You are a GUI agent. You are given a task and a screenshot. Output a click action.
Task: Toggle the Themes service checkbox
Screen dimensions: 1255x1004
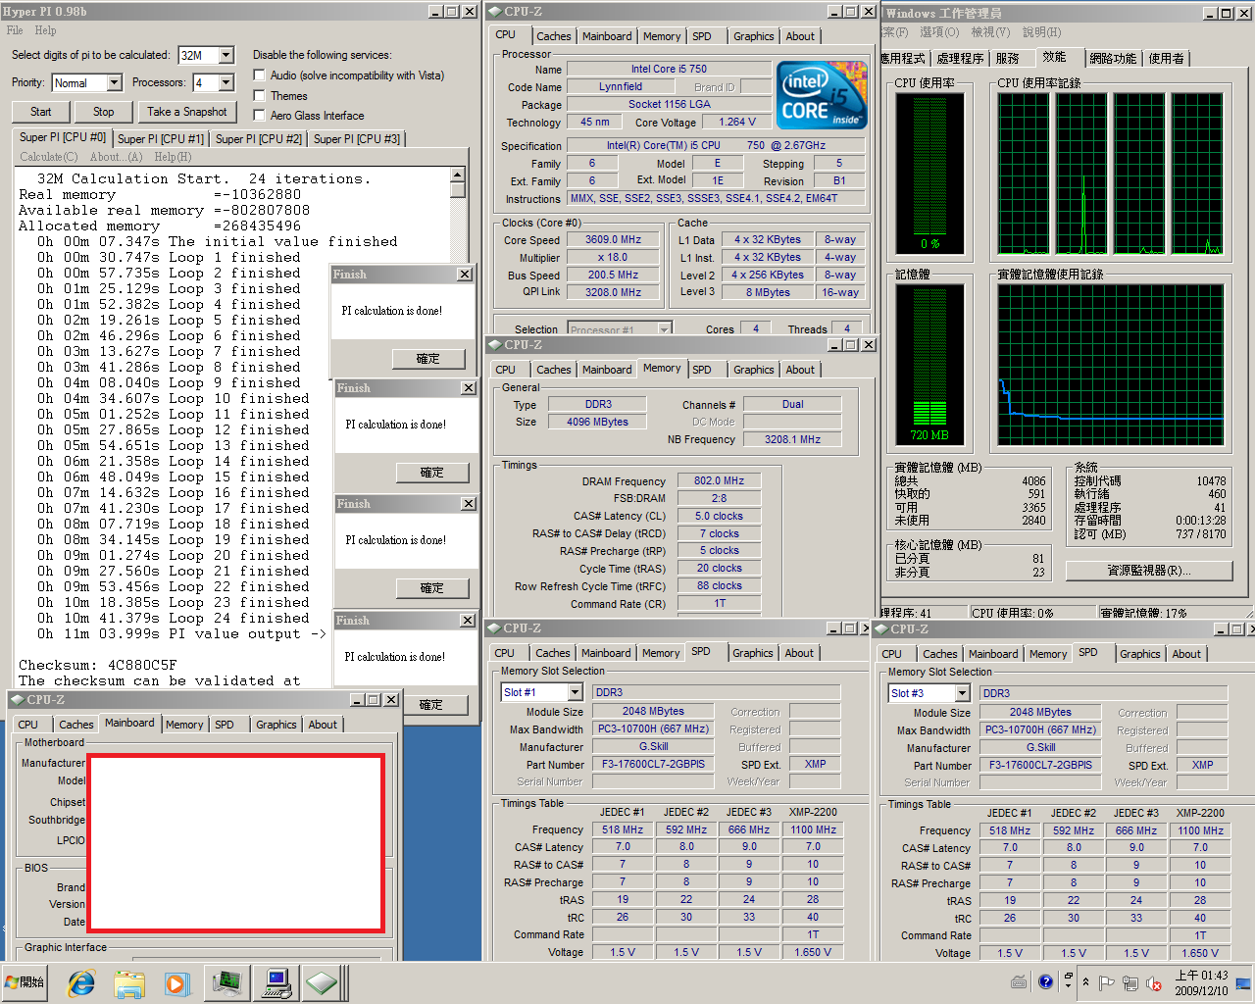pos(260,95)
